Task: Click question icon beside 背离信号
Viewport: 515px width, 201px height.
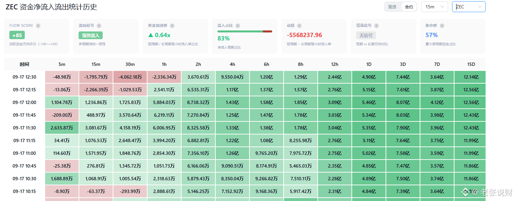Action: pos(377,26)
